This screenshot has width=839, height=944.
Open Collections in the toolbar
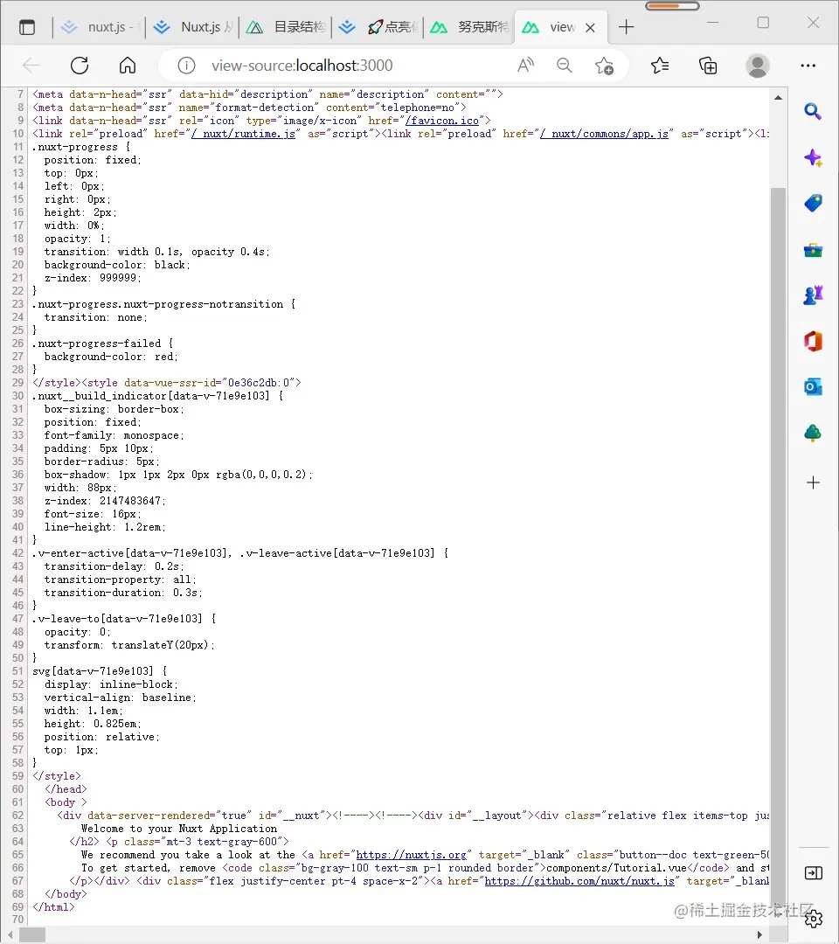tap(708, 65)
